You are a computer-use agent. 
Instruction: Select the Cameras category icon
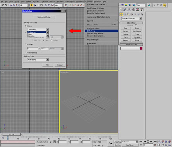(x=131, y=14)
